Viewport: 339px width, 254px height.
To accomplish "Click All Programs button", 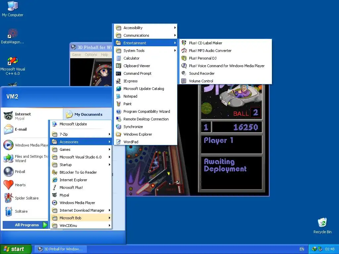I will click(x=25, y=225).
